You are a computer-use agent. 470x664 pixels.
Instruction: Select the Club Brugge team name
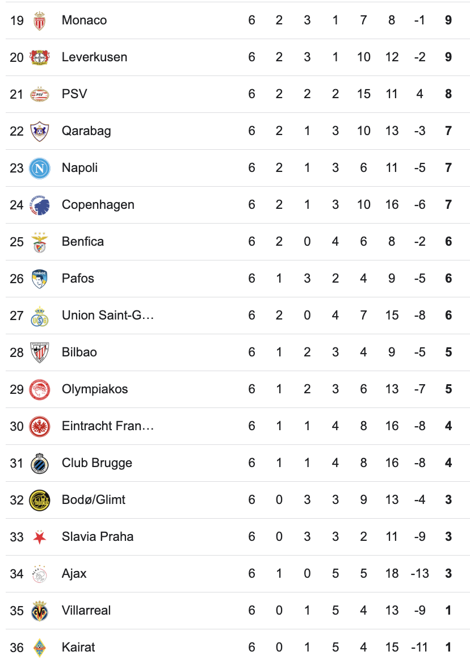point(97,463)
